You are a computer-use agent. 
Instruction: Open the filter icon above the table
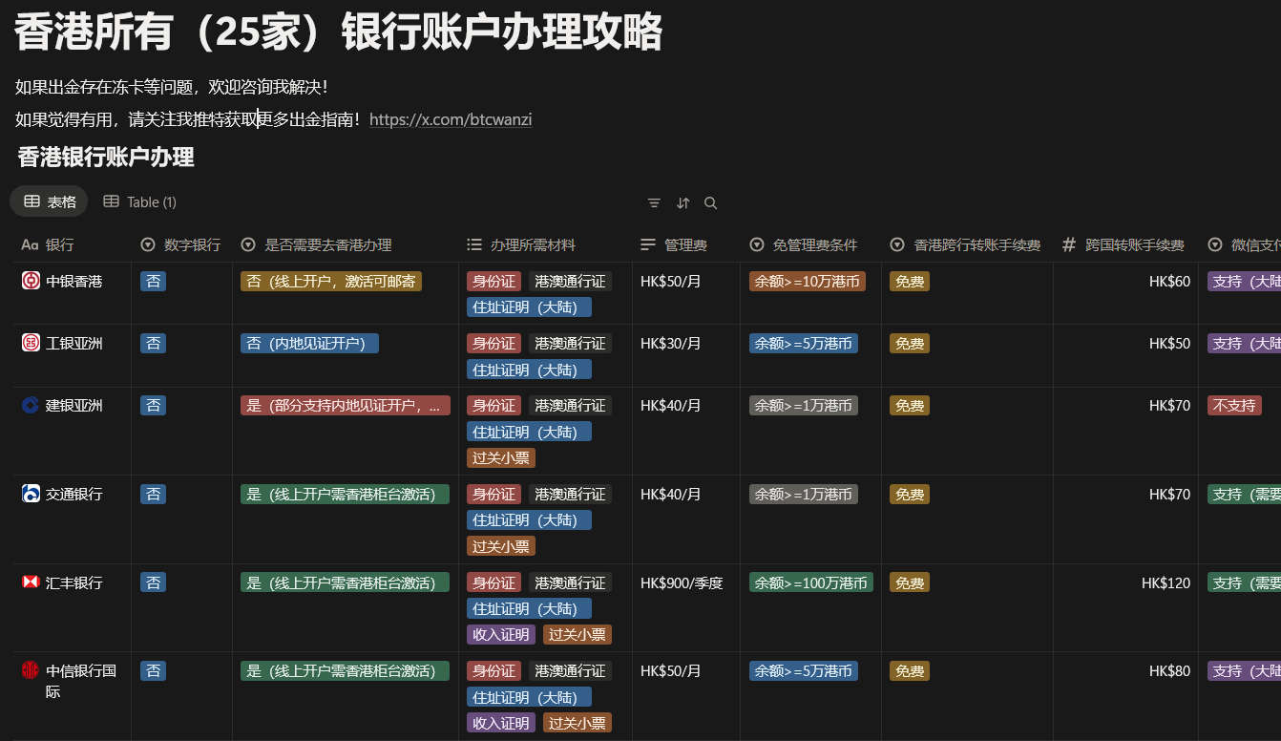pyautogui.click(x=654, y=202)
